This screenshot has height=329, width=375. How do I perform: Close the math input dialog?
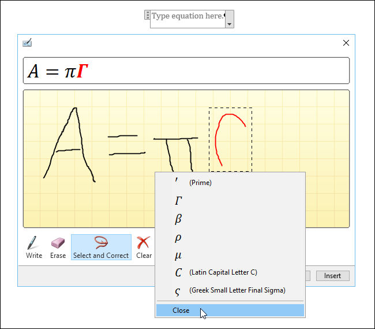346,42
